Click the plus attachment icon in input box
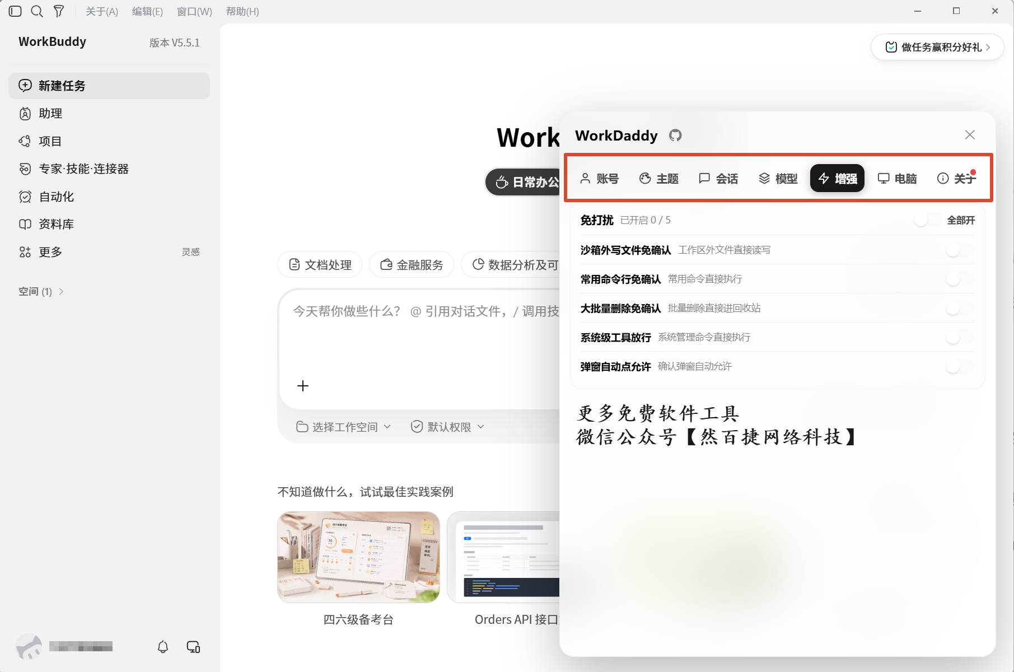1014x672 pixels. 303,386
